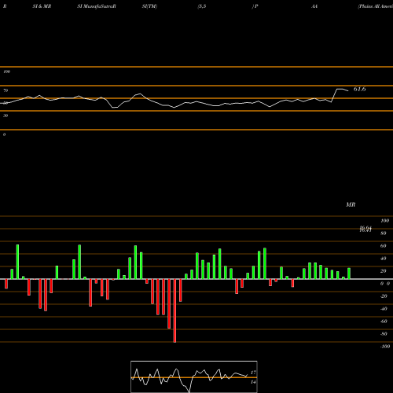
Task: Click the MR panel title label
Action: [x=351, y=204]
